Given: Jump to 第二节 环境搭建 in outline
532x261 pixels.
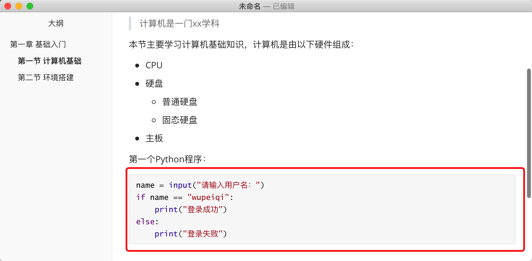Looking at the screenshot, I should click(x=46, y=77).
